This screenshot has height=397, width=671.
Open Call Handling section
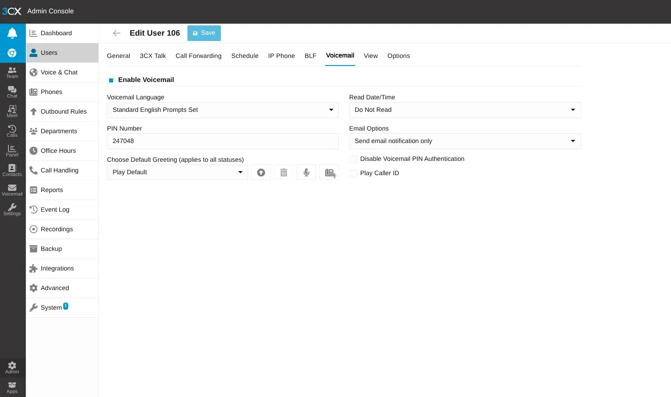(62, 171)
